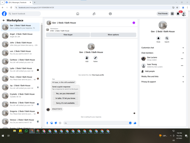
Task: Open the Piscis 2 Beds 1 Bath conversation
Action: pyautogui.click(x=21, y=78)
